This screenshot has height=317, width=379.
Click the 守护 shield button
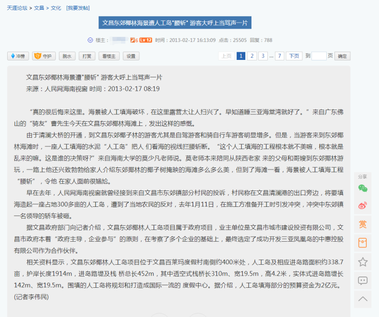(x=44, y=56)
